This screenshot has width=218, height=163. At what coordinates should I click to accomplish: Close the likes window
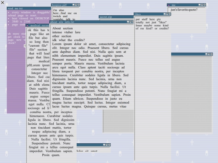tap(170, 14)
